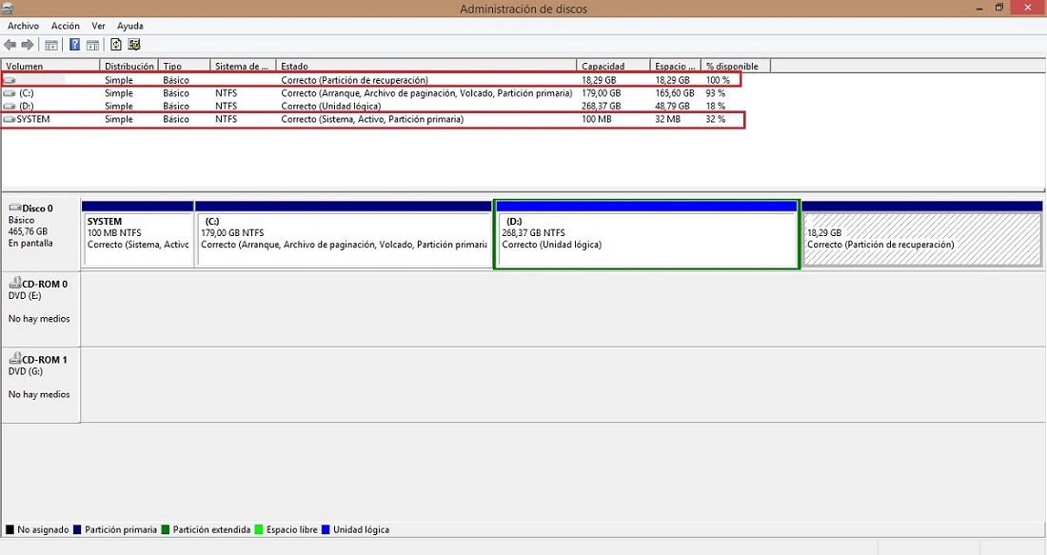This screenshot has width=1047, height=555.
Task: Sort by the Volumen column header
Action: [50, 66]
